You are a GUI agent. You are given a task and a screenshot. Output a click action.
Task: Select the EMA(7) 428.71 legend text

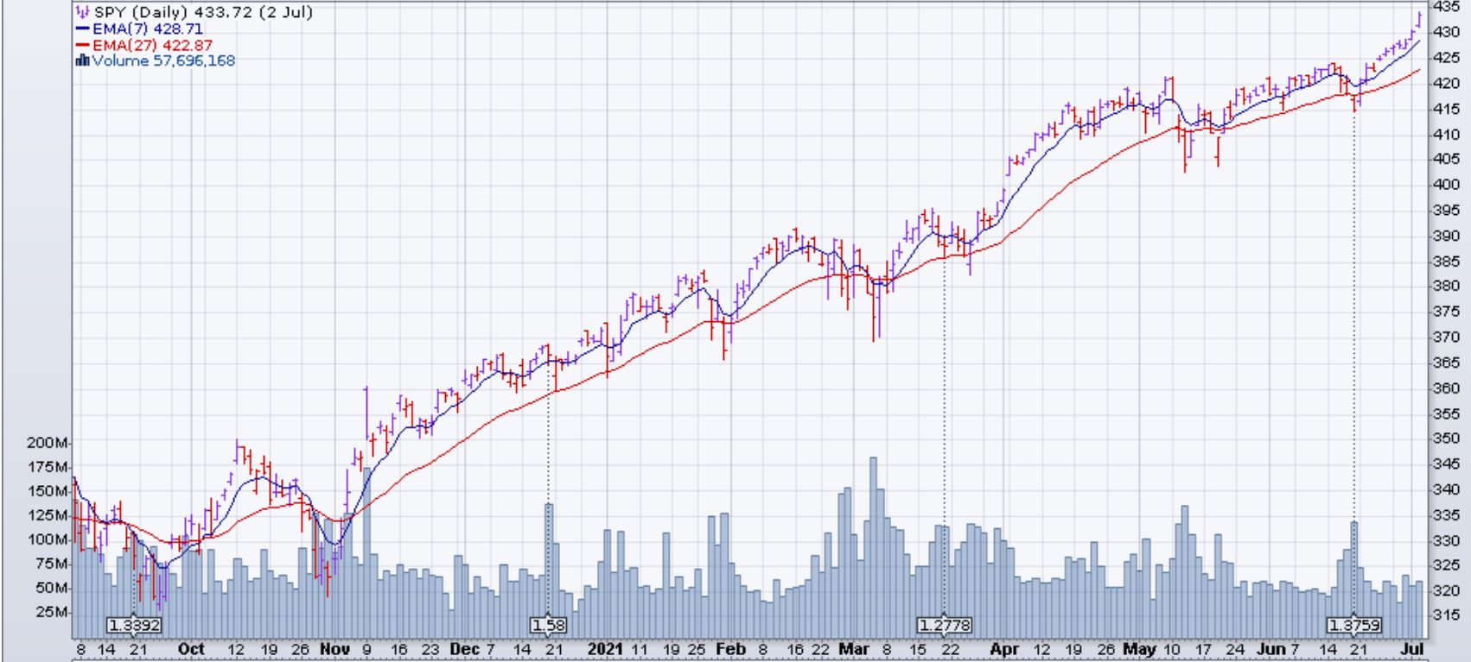(x=148, y=28)
